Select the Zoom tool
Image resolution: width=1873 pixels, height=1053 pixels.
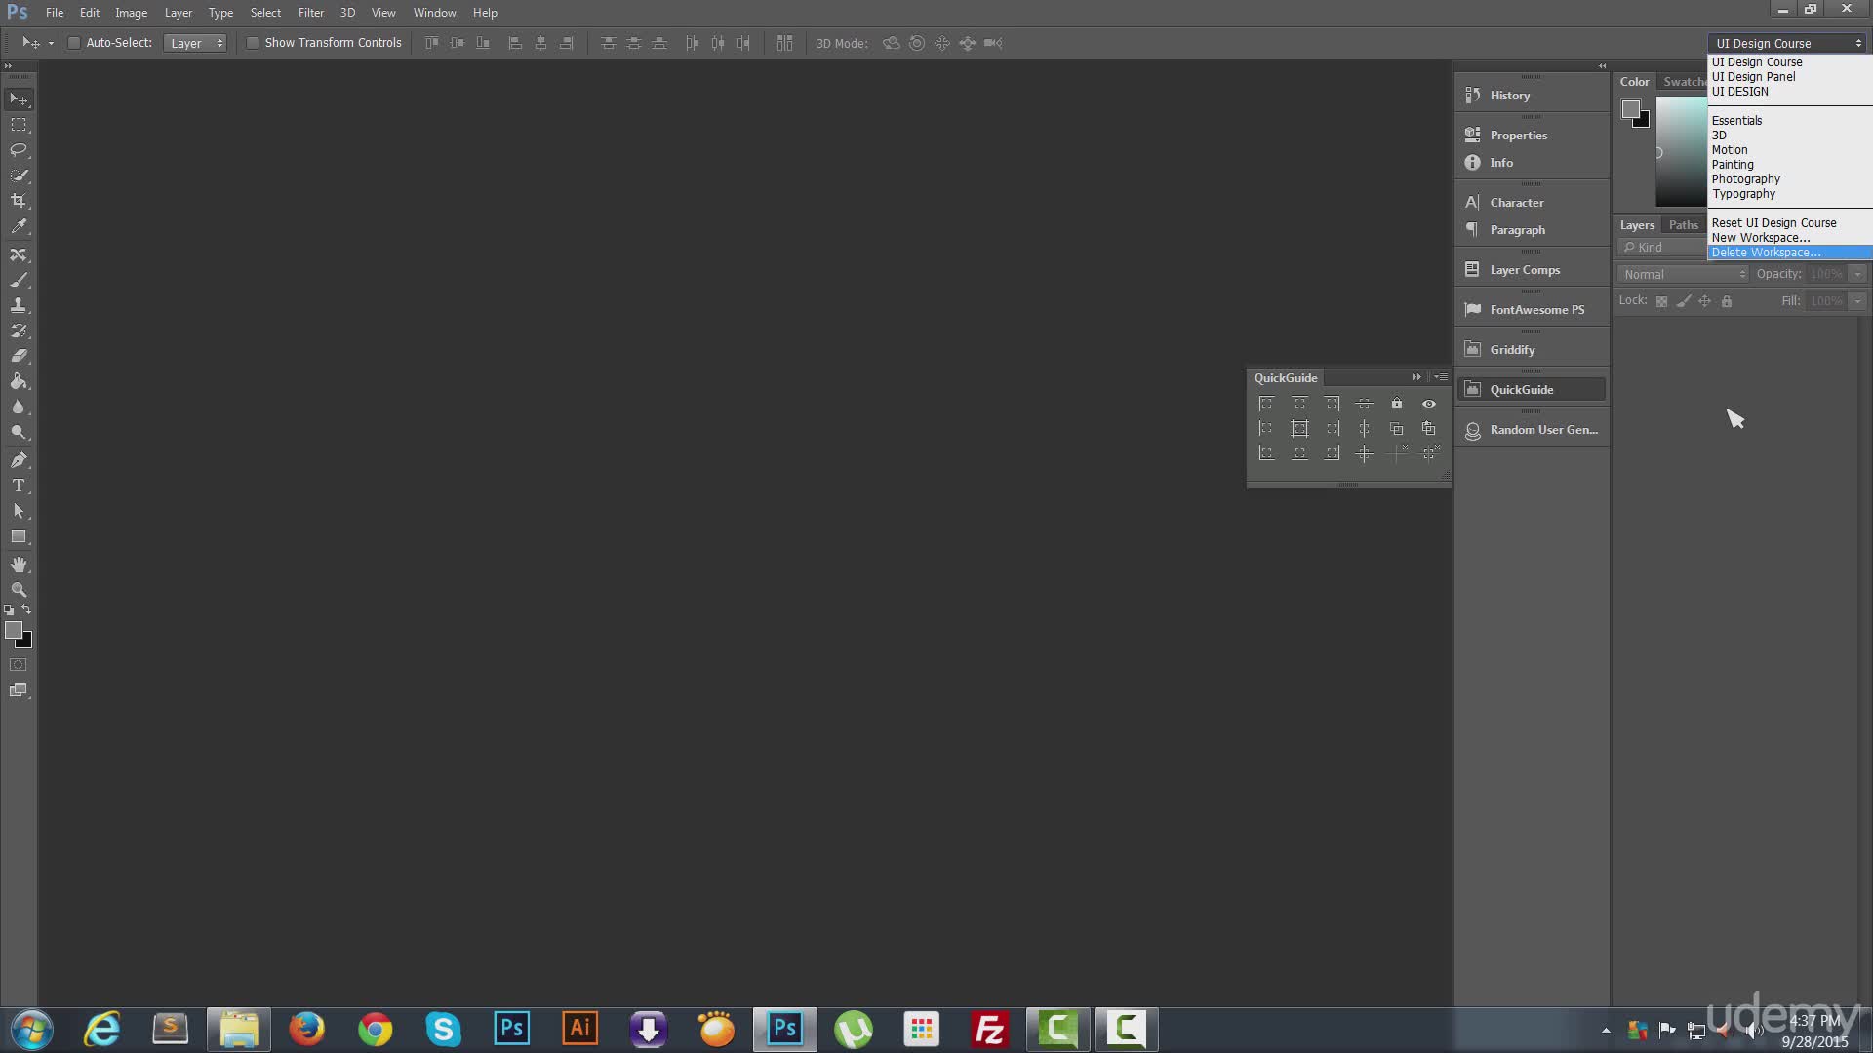pyautogui.click(x=19, y=590)
